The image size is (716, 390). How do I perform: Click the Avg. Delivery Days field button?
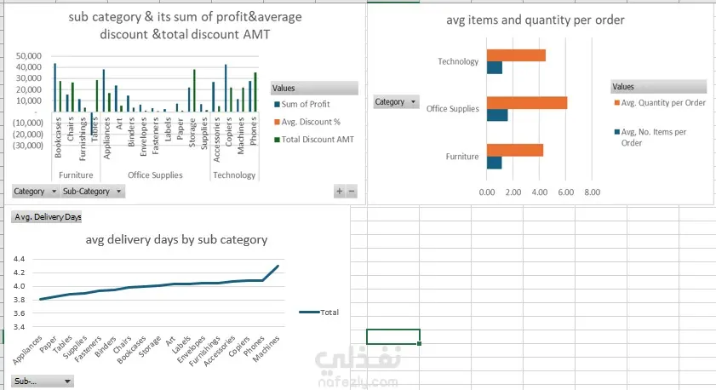[x=49, y=218]
